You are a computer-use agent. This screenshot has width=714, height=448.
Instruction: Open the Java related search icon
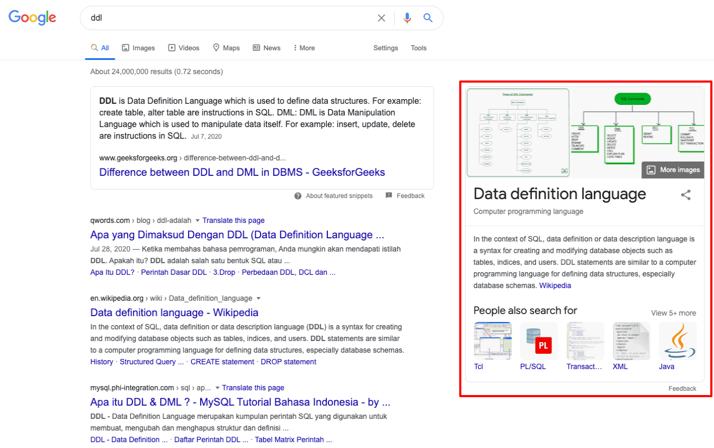point(677,341)
